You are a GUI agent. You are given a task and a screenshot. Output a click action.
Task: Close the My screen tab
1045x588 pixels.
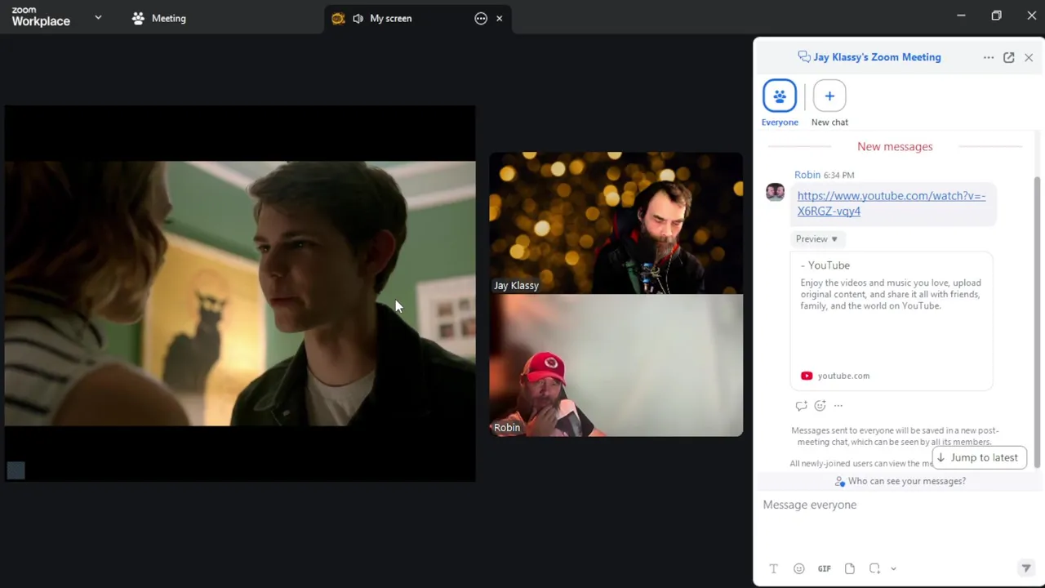(x=500, y=18)
